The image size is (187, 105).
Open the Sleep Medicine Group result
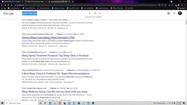pyautogui.click(x=55, y=92)
